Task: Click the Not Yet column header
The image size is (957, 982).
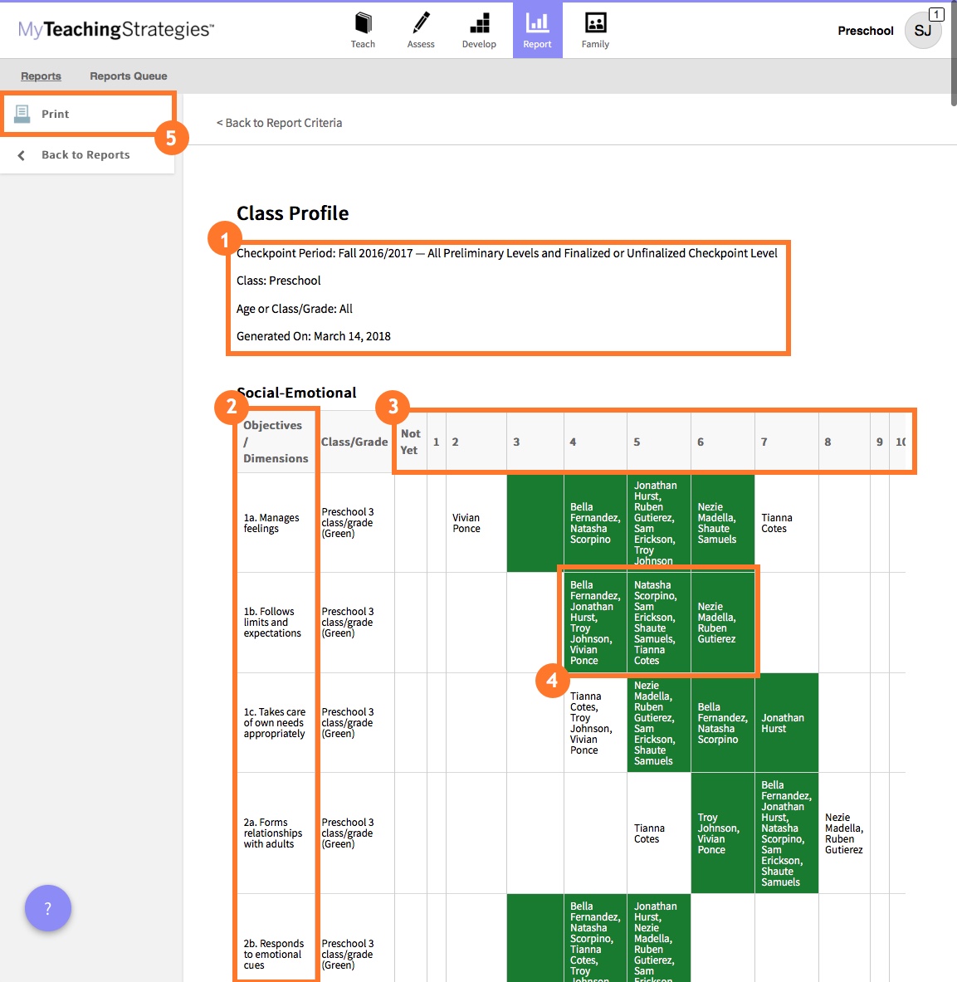Action: (410, 442)
